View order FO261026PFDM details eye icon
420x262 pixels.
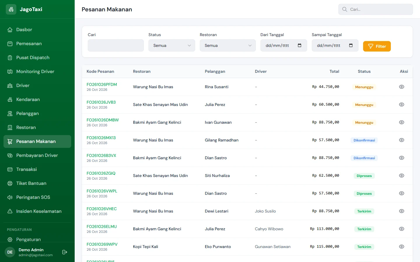pyautogui.click(x=402, y=87)
